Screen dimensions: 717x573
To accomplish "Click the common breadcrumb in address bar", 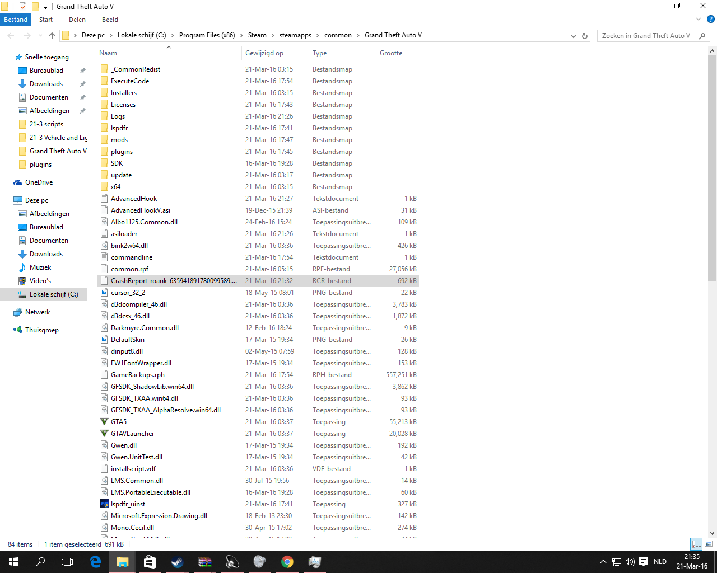I will click(338, 35).
